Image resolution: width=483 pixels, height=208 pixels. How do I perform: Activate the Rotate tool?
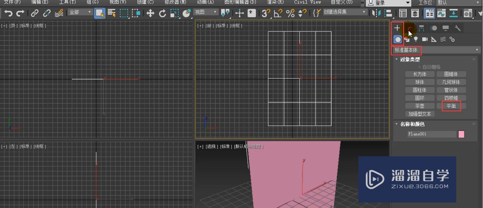(162, 13)
